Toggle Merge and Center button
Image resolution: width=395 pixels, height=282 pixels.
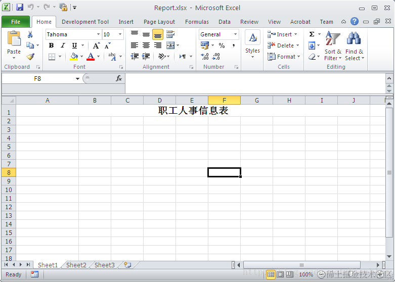point(170,45)
